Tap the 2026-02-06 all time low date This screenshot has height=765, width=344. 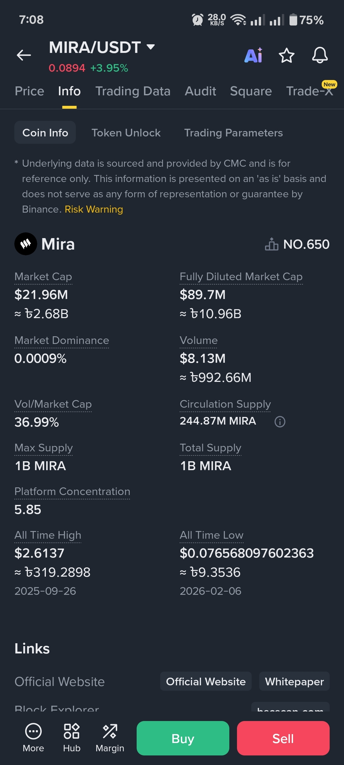coord(211,591)
